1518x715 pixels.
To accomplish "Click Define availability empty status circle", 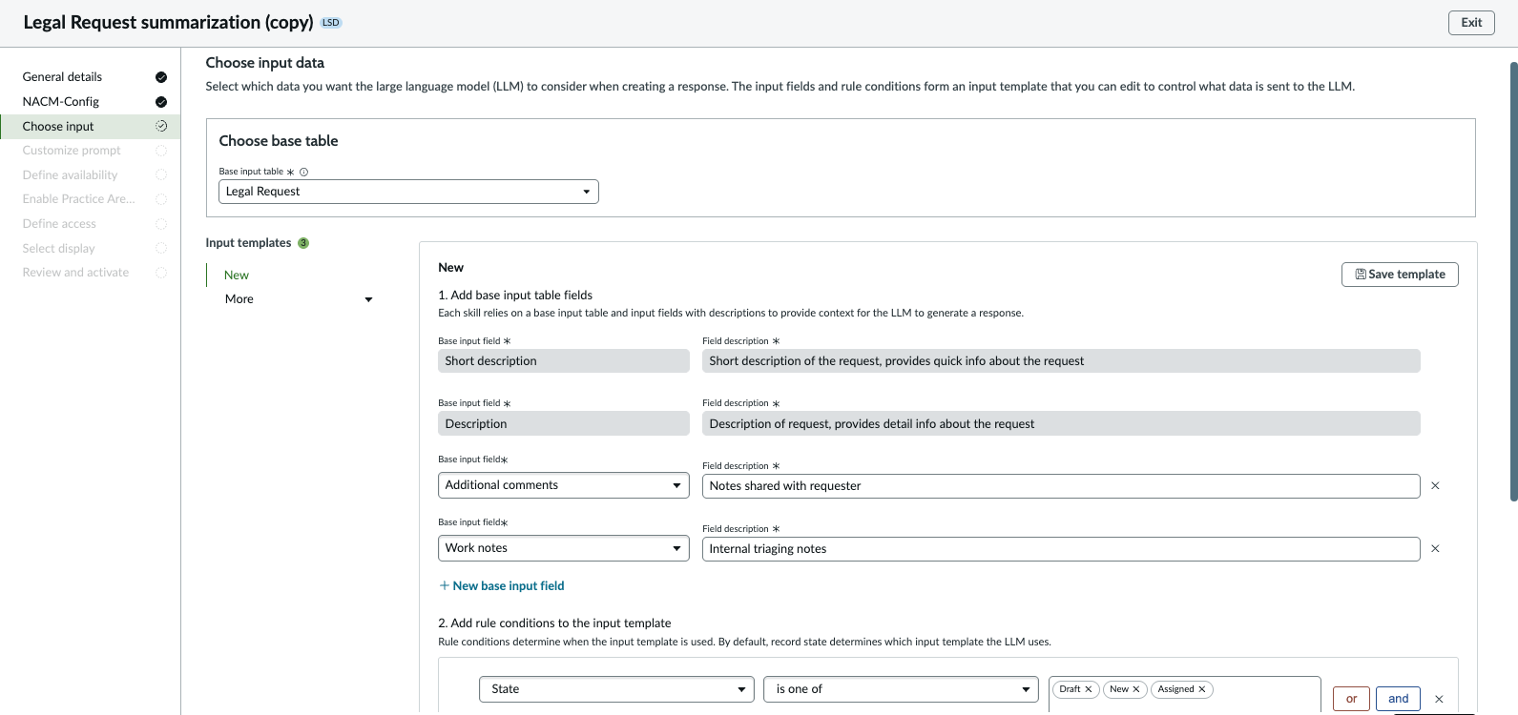I will 161,175.
